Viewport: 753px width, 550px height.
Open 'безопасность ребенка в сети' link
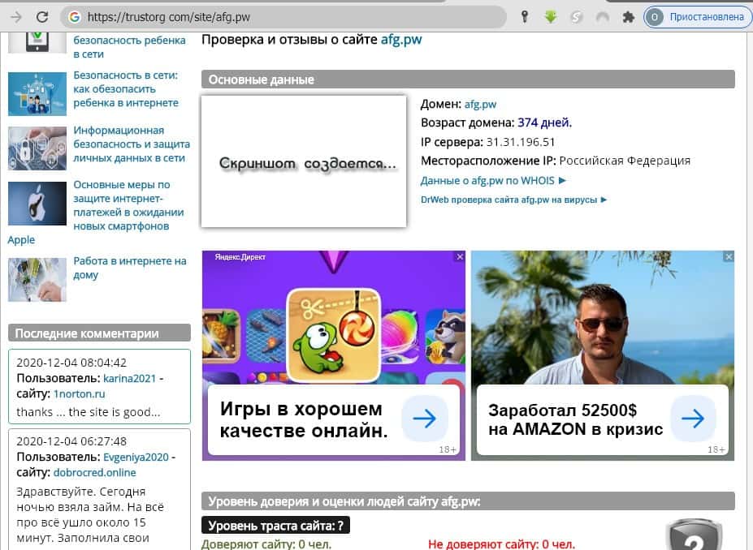point(129,46)
